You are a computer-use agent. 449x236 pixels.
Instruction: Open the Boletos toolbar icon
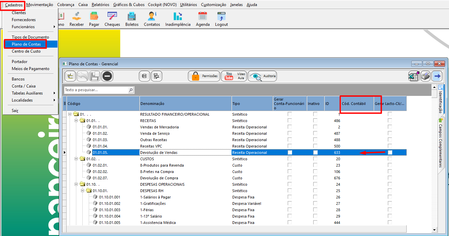point(132,19)
